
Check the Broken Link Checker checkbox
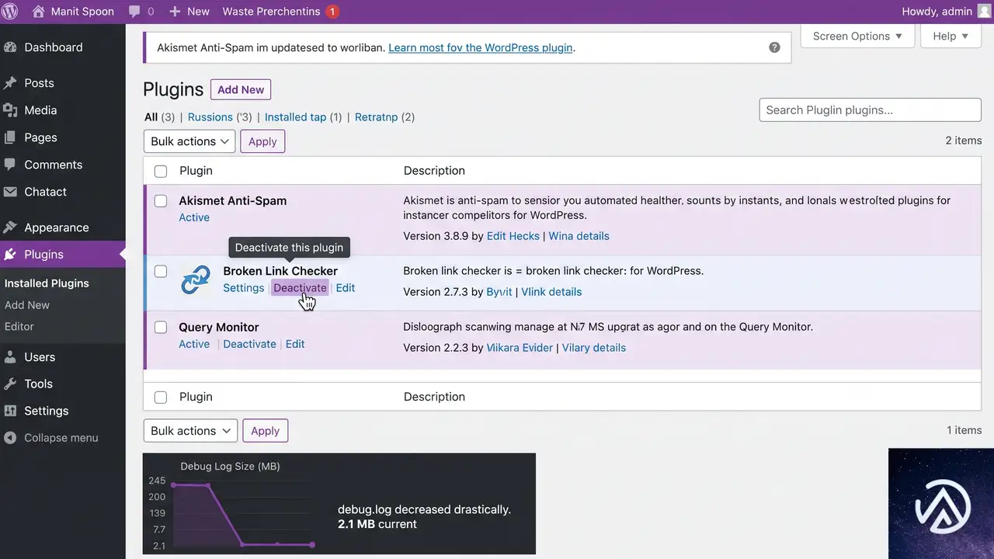[161, 272]
